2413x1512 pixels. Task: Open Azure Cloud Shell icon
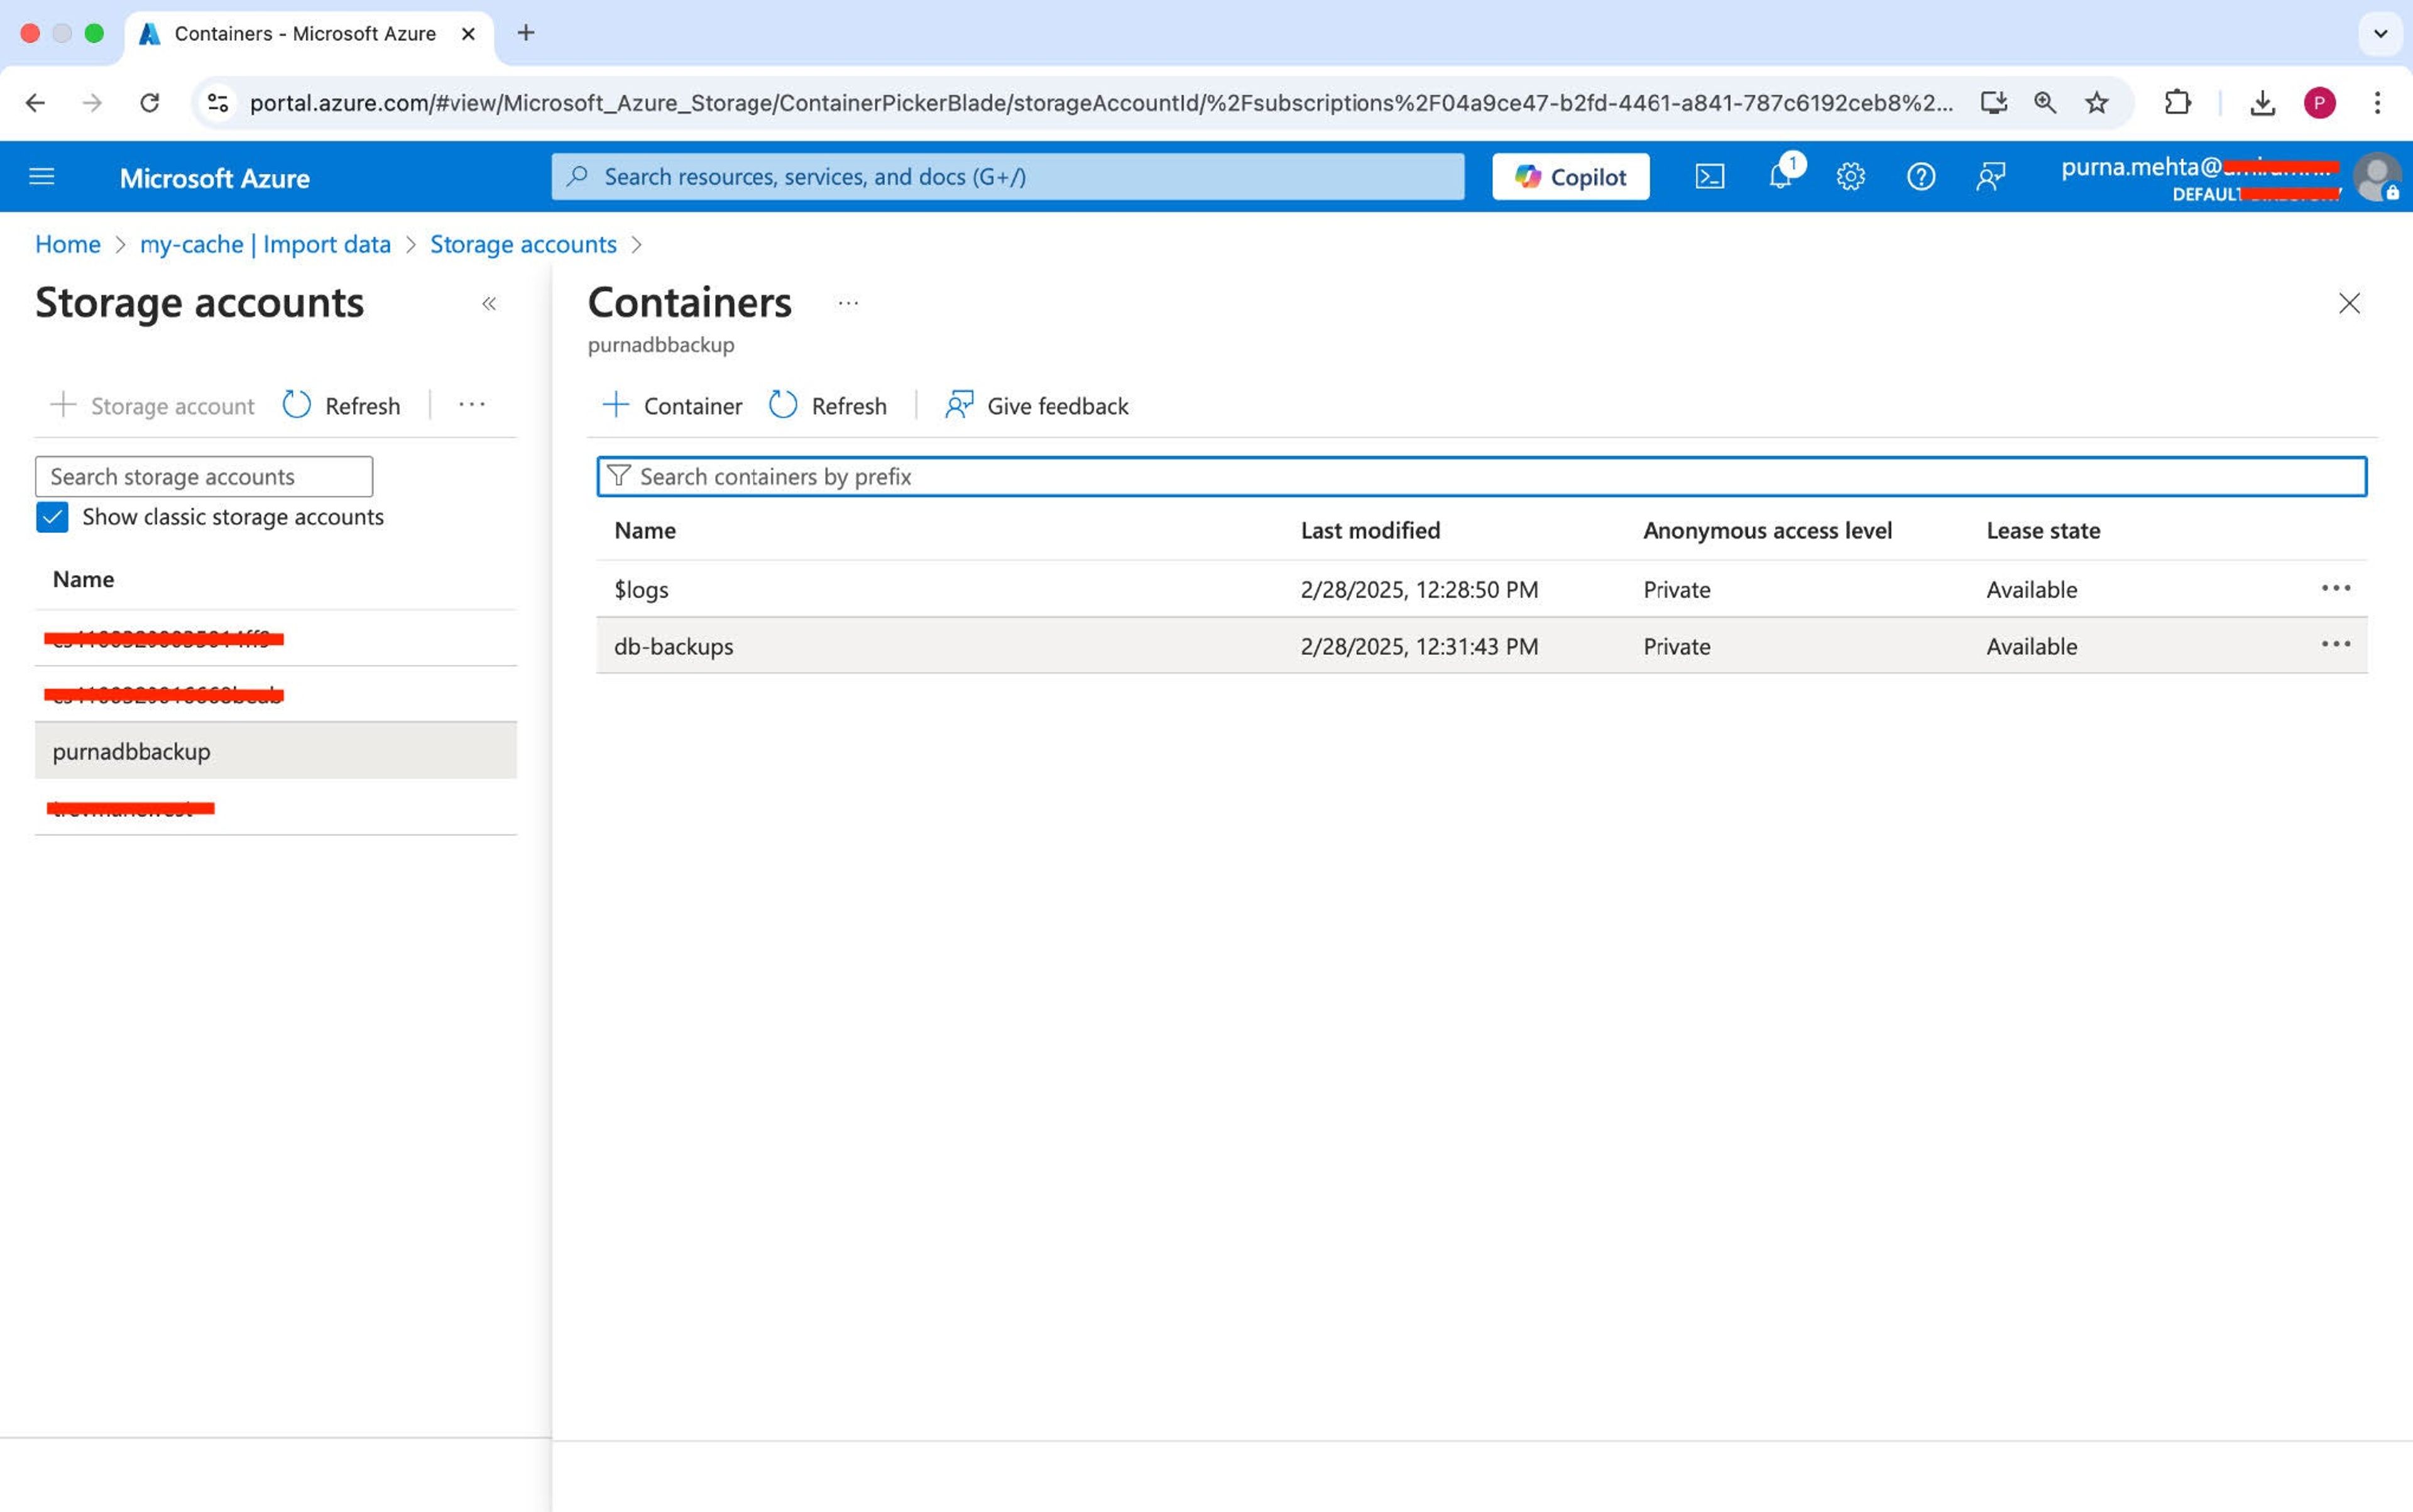pyautogui.click(x=1709, y=177)
